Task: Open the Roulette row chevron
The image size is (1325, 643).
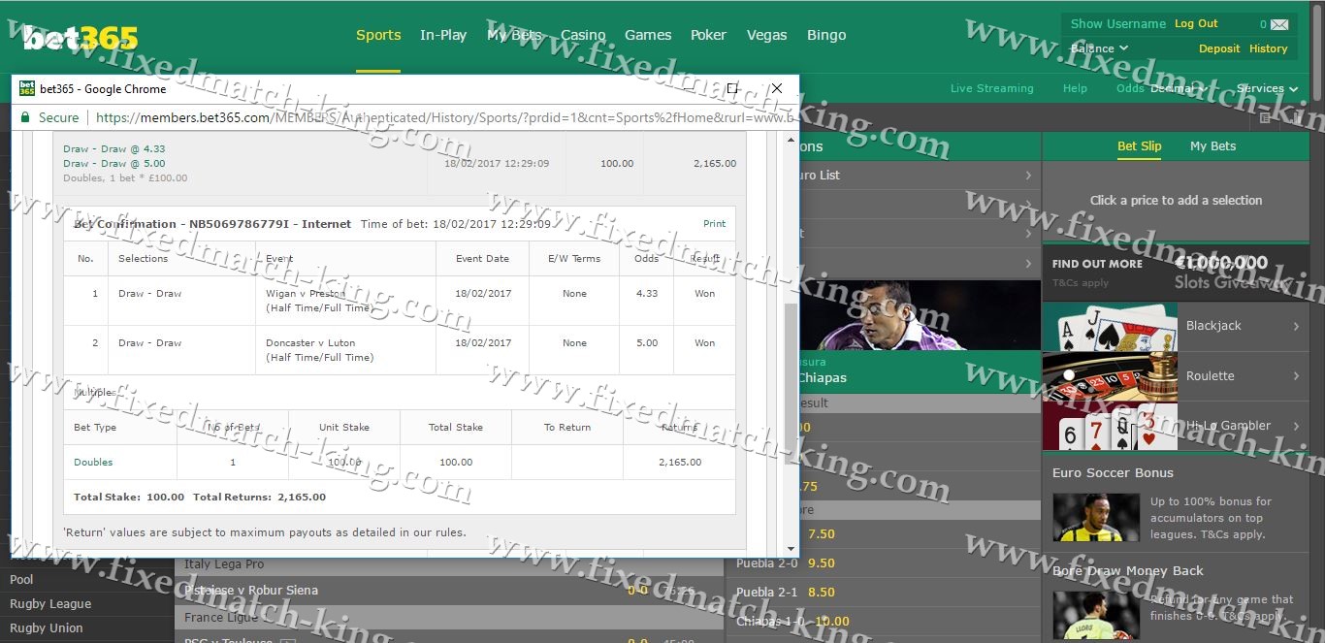Action: [1296, 376]
